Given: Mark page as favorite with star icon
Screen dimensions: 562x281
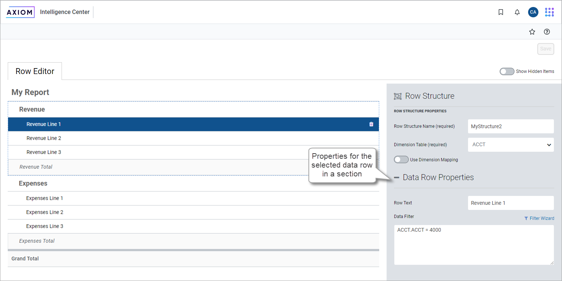Looking at the screenshot, I should [x=532, y=32].
